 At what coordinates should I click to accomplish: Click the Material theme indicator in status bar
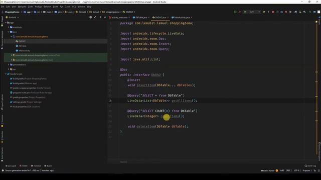(x=269, y=170)
